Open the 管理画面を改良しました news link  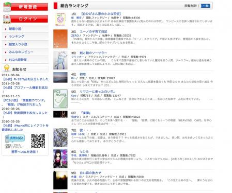click(x=25, y=113)
